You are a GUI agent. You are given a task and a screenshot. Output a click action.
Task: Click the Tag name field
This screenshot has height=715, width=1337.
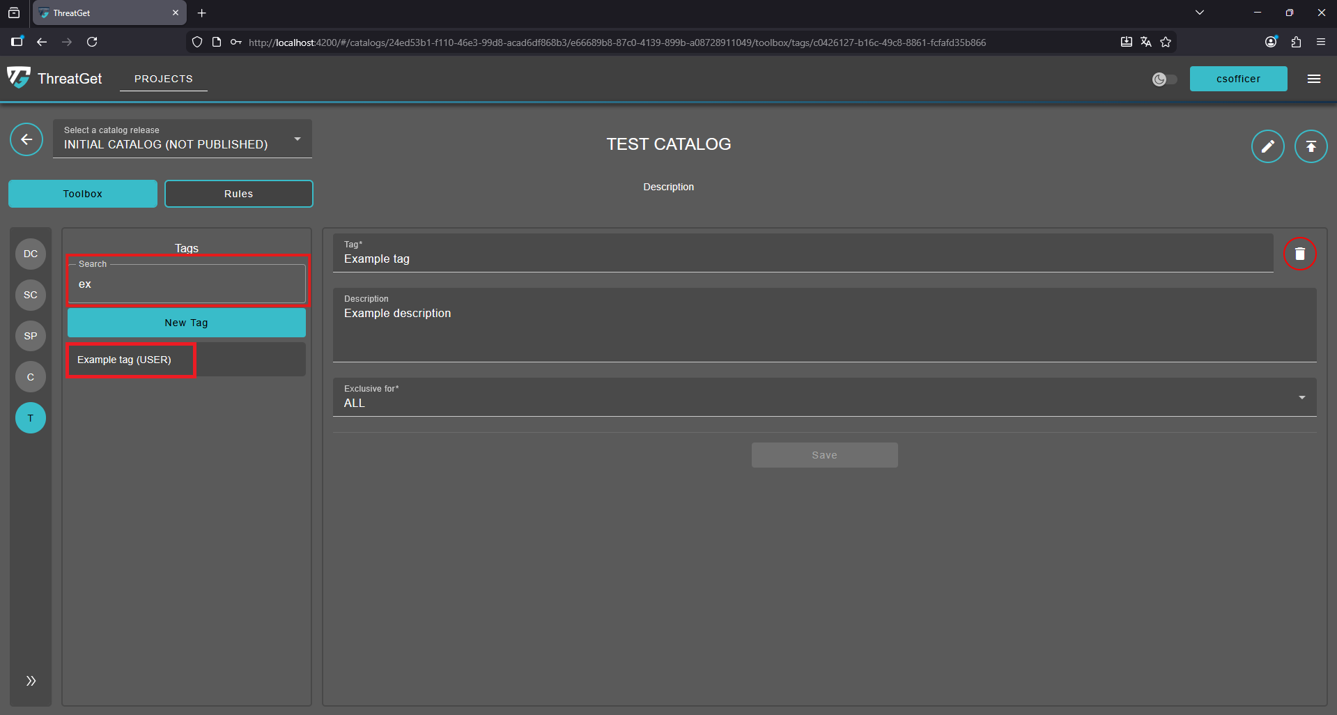(x=801, y=259)
